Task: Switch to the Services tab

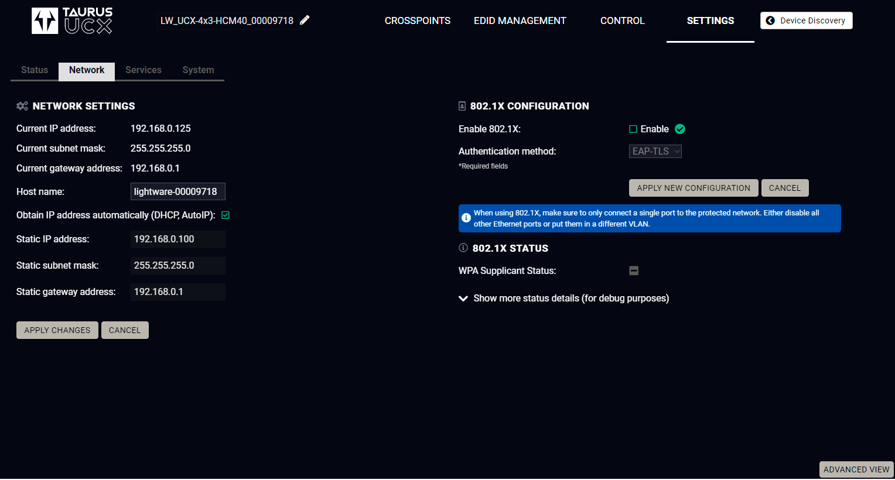Action: coord(144,70)
